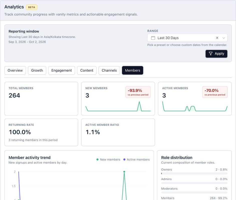236x200 pixels.
Task: Click the Analytics page title
Action: pos(14,7)
